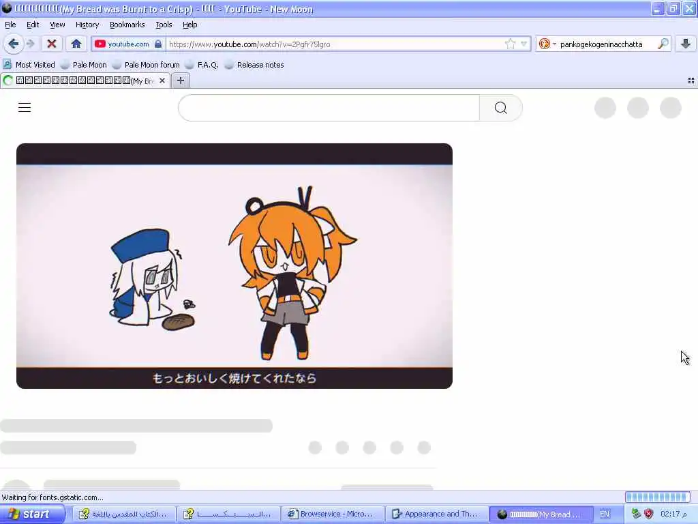This screenshot has width=698, height=524.
Task: Click the page load progress bar
Action: click(x=658, y=497)
